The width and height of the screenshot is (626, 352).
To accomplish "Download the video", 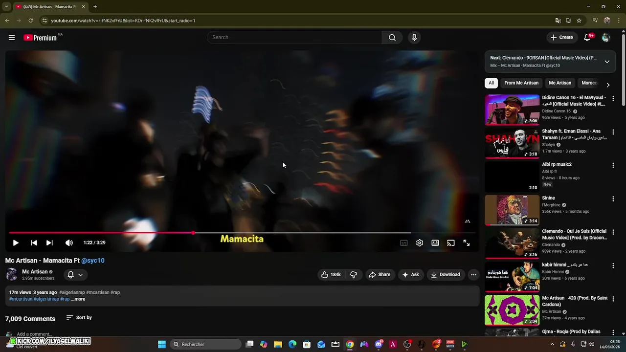I will pyautogui.click(x=445, y=275).
